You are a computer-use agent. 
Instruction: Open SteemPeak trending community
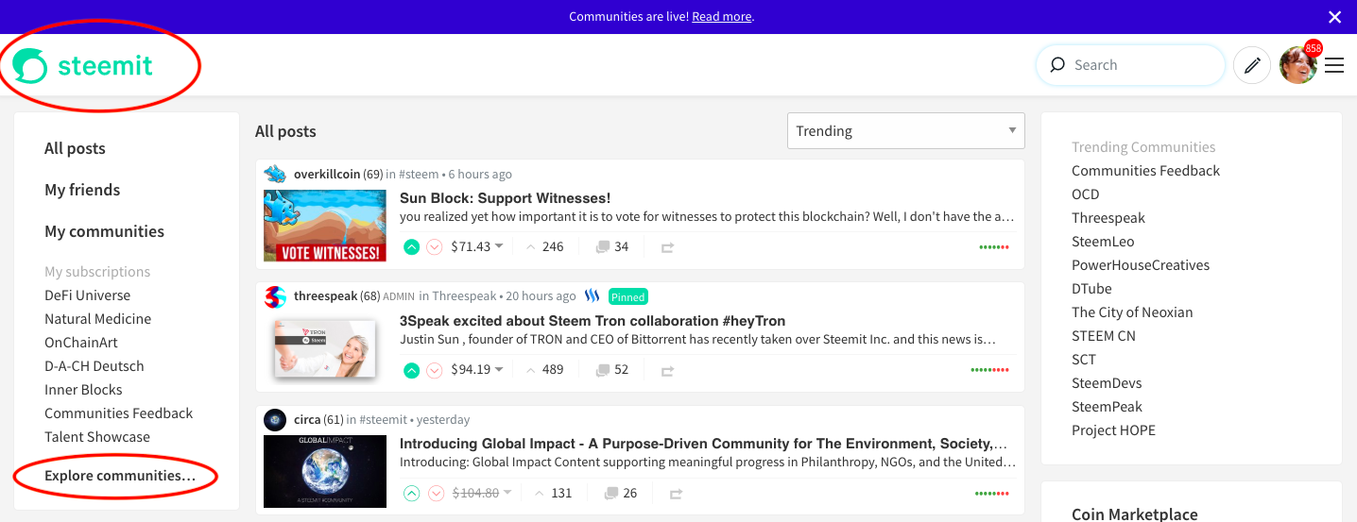(x=1107, y=407)
